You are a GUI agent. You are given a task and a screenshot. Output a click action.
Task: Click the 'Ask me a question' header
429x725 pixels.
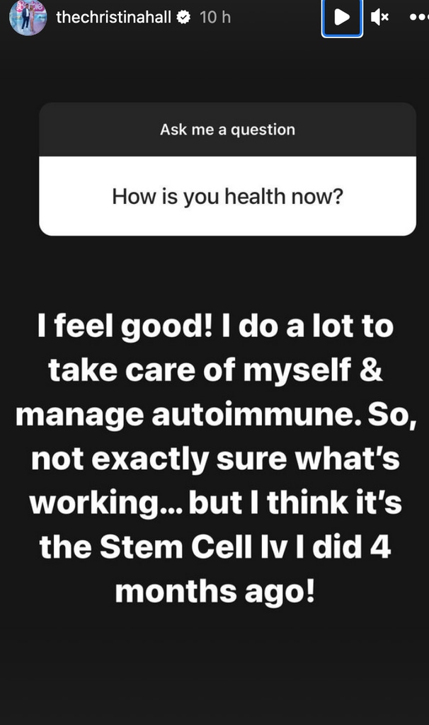pos(227,130)
